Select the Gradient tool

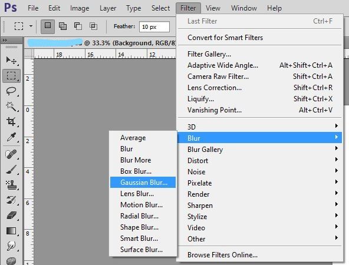(11, 231)
